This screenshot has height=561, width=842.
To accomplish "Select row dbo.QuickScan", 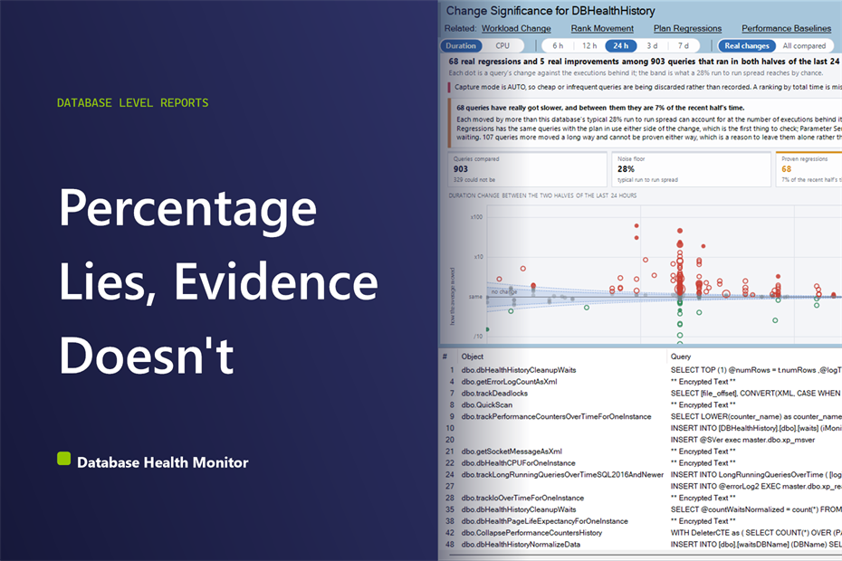I will pyautogui.click(x=641, y=404).
